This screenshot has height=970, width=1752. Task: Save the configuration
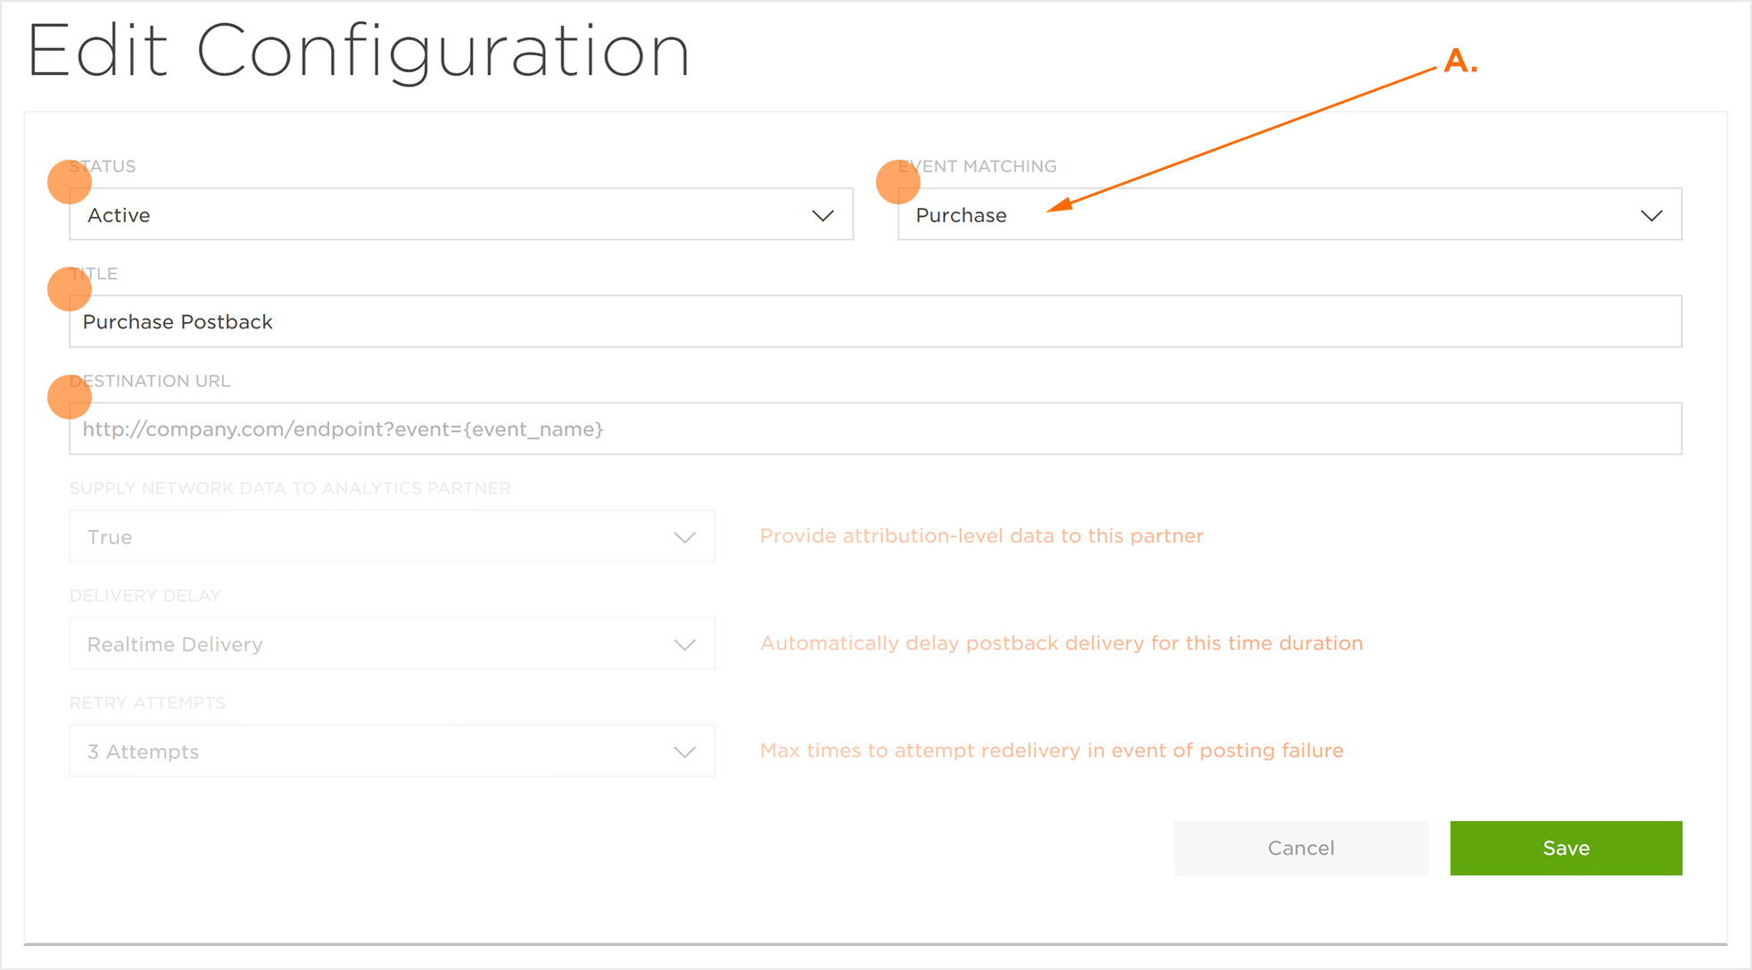(x=1566, y=848)
